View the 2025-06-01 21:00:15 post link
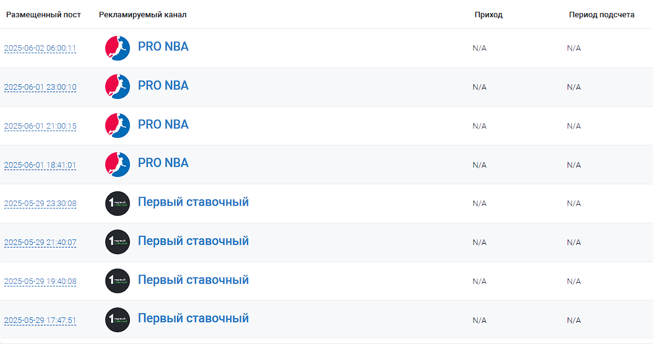The height and width of the screenshot is (344, 653). (40, 126)
